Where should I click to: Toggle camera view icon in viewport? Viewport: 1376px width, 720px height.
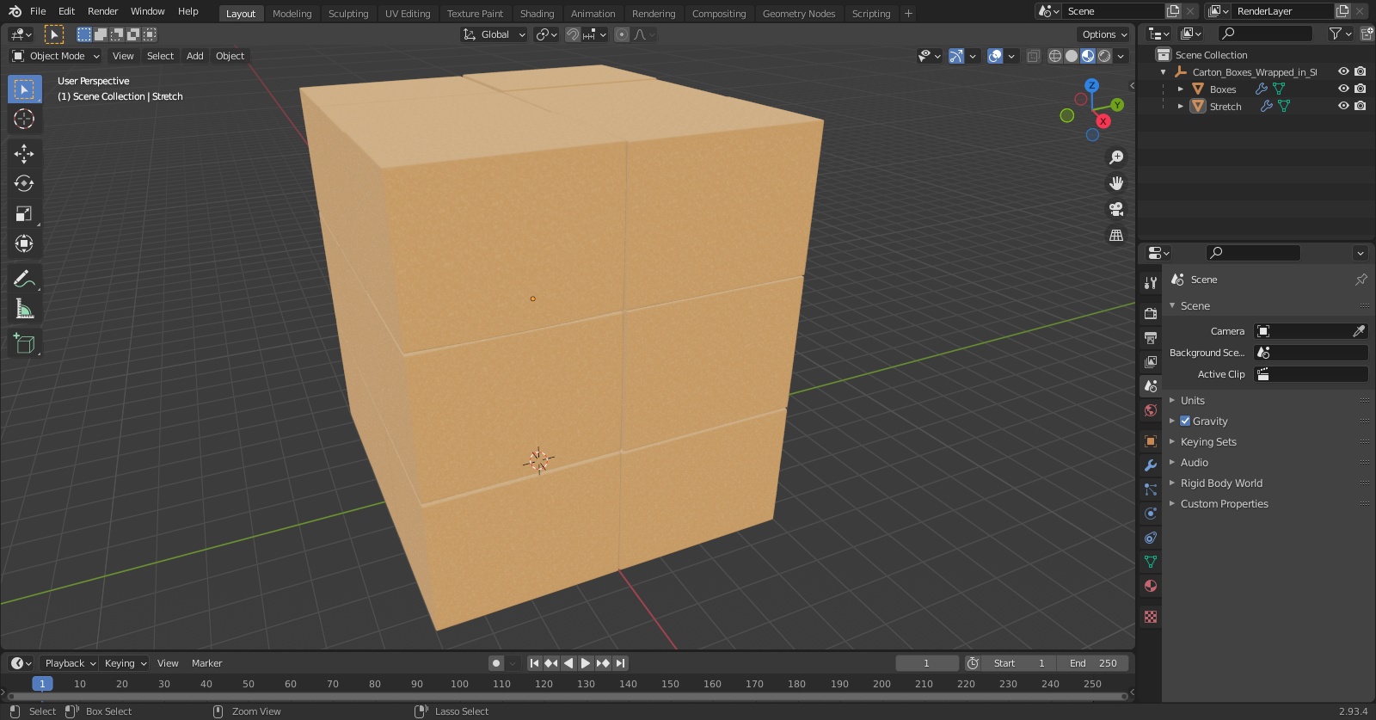pos(1116,209)
